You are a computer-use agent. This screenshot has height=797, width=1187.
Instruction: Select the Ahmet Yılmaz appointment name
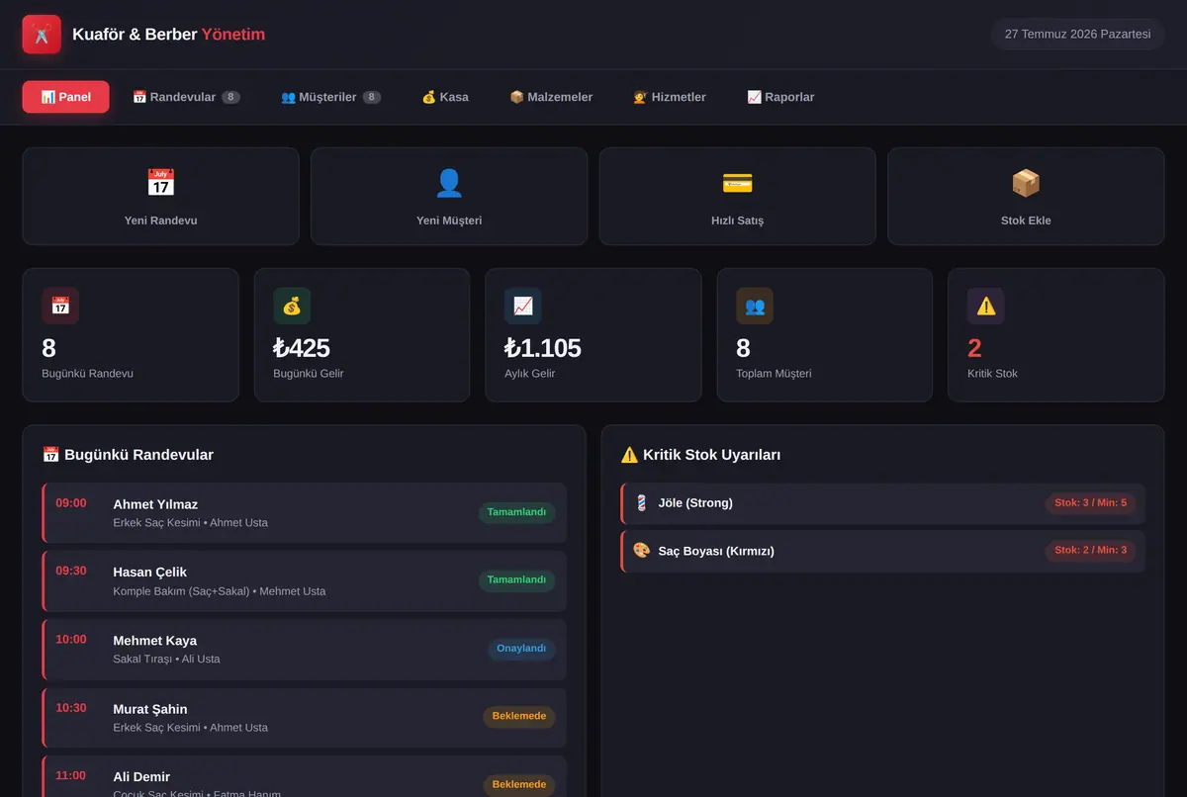pos(155,504)
